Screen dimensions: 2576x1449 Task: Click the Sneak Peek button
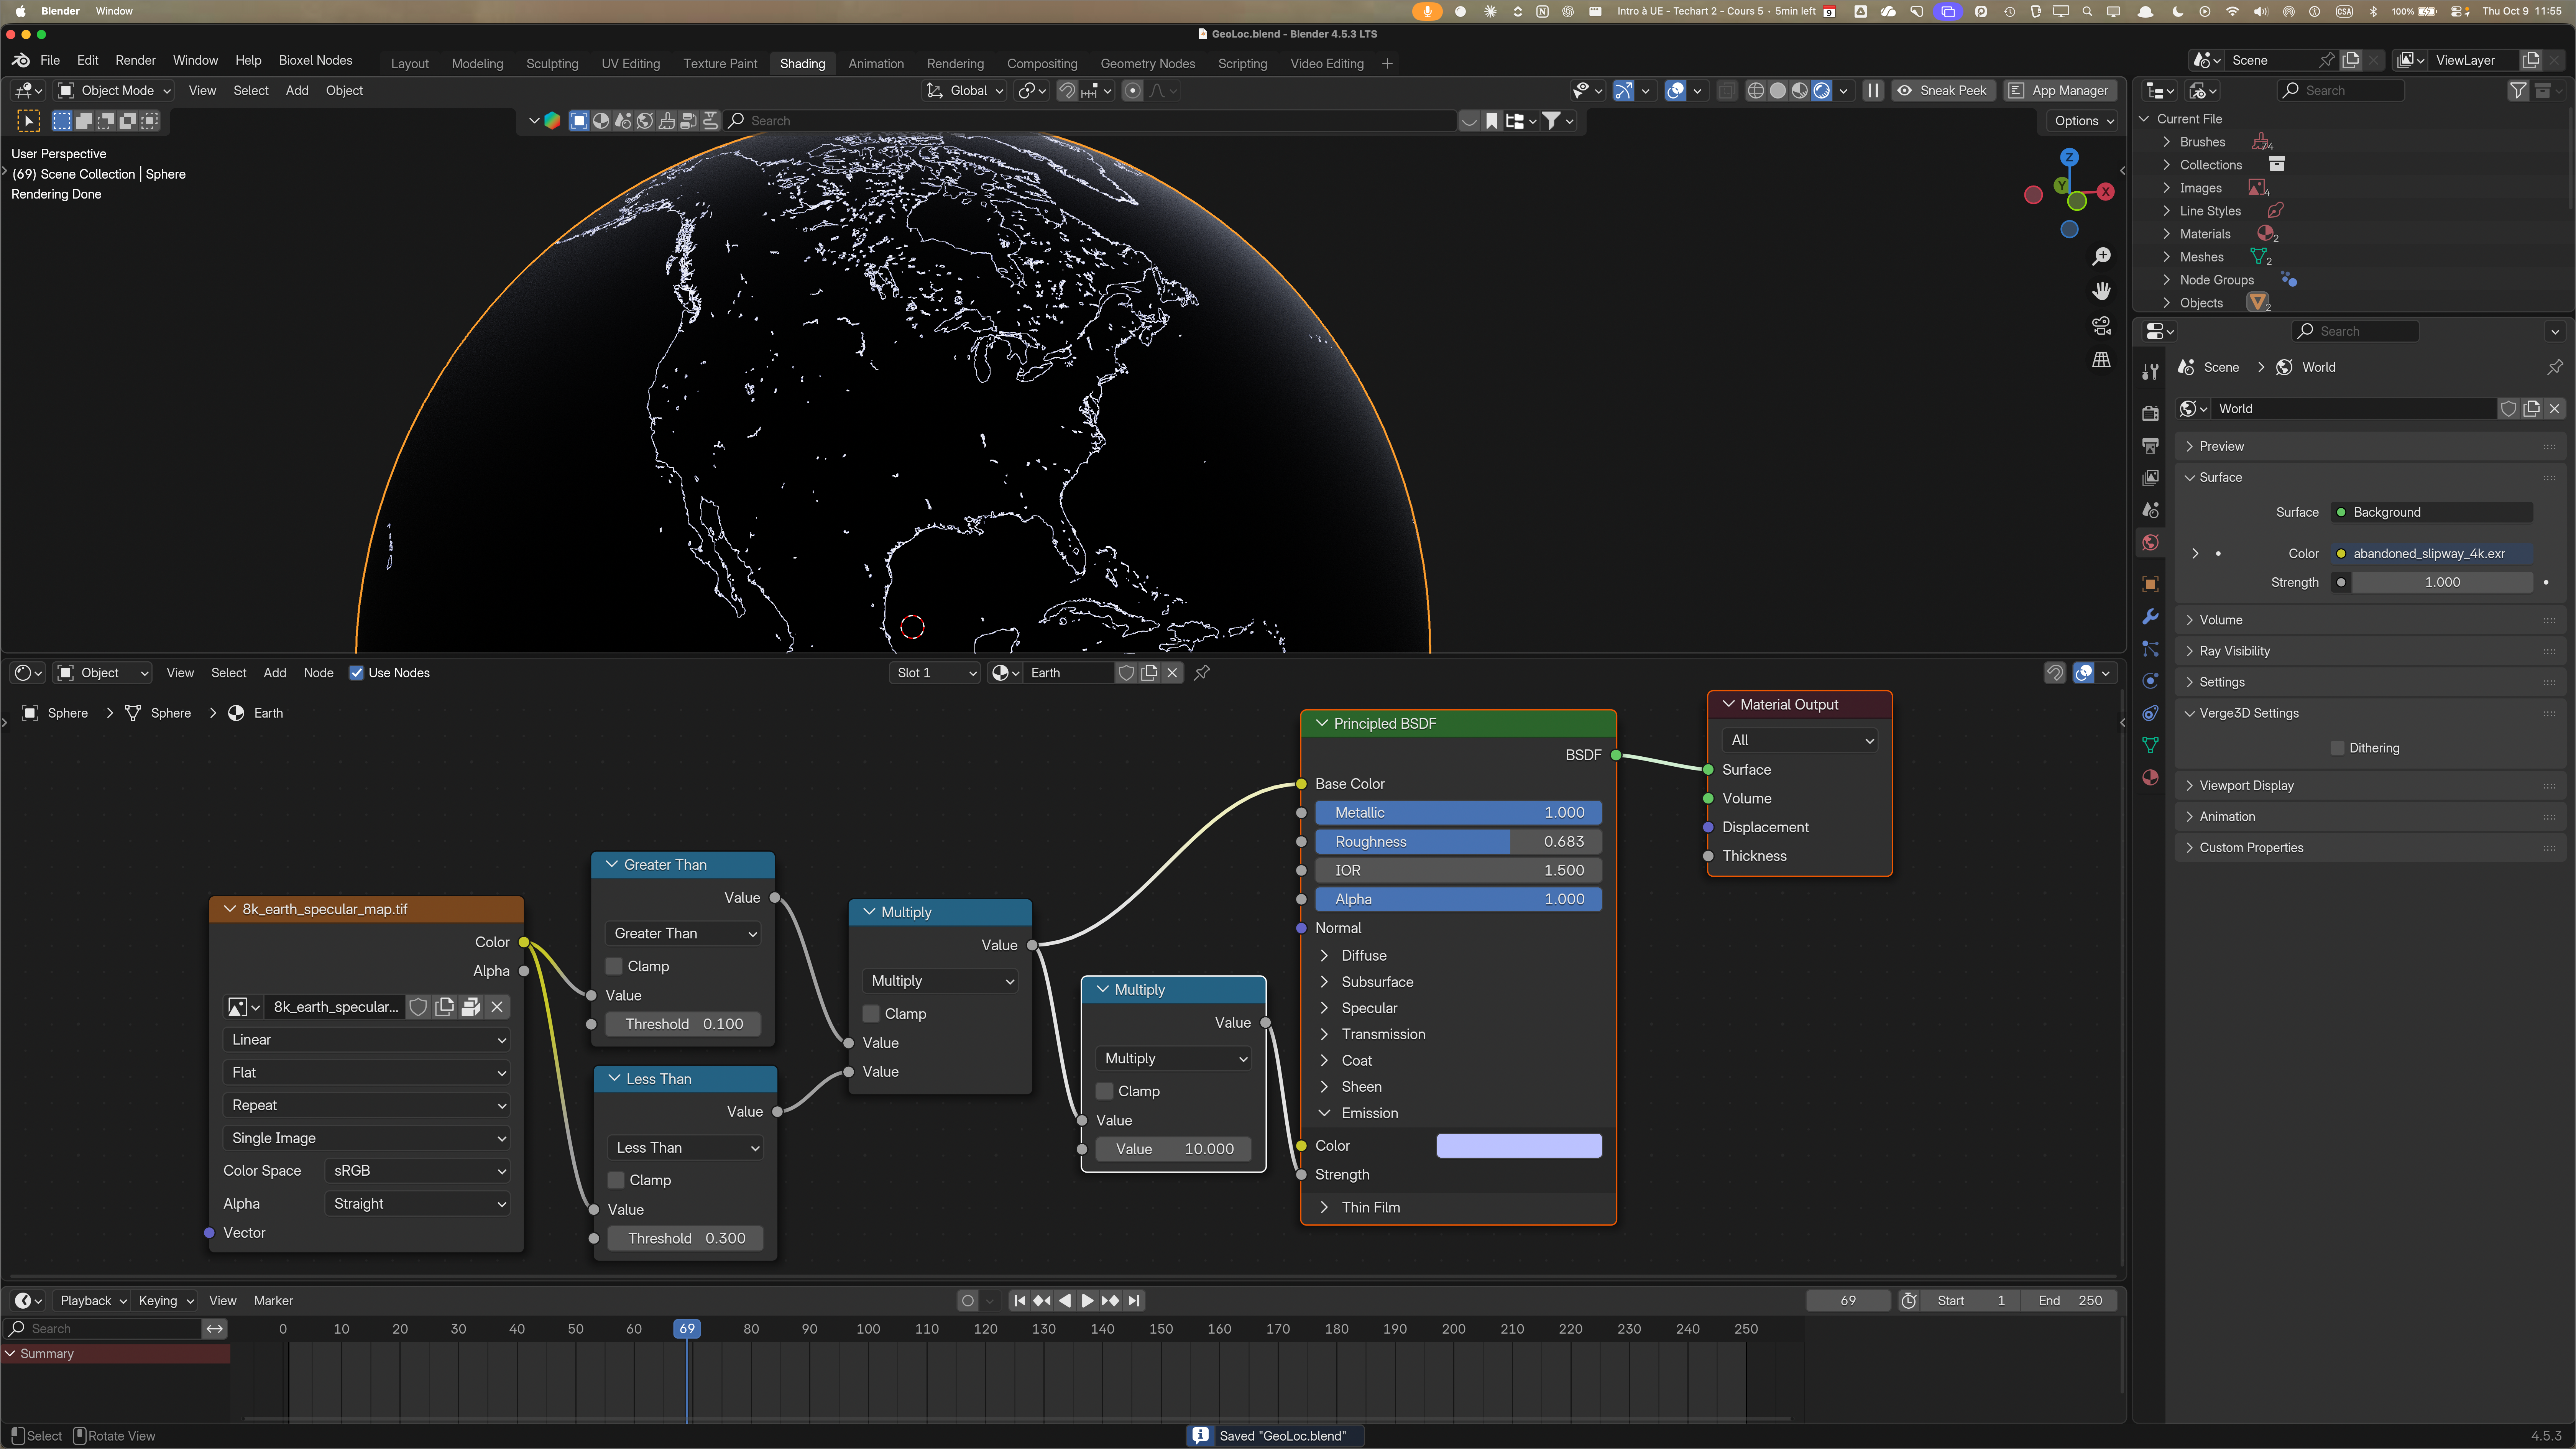(1943, 91)
